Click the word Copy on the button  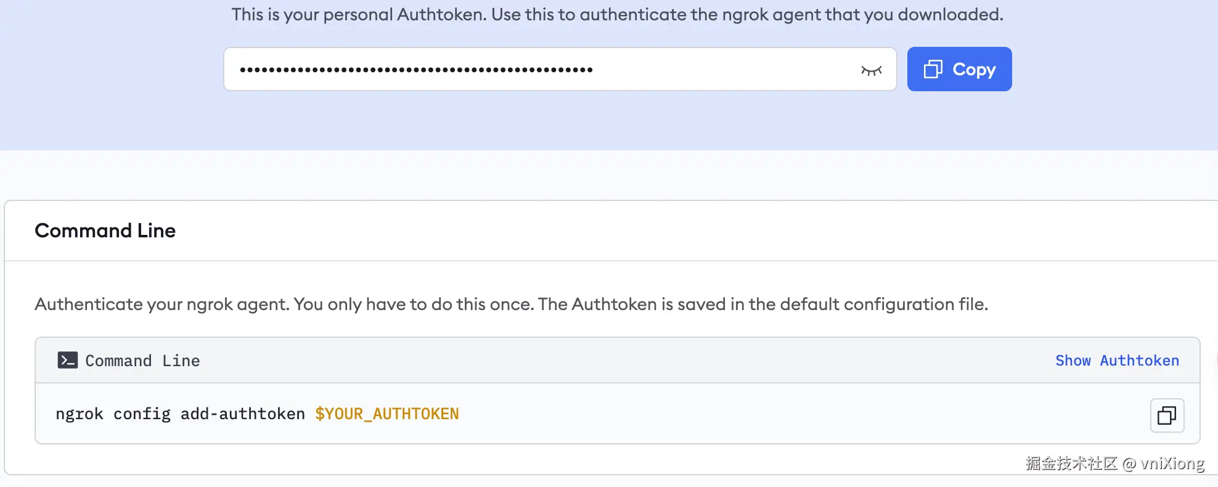(x=974, y=69)
